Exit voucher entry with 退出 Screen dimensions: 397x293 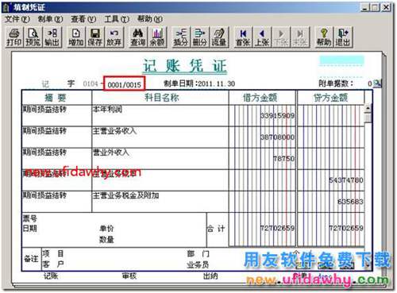[343, 37]
